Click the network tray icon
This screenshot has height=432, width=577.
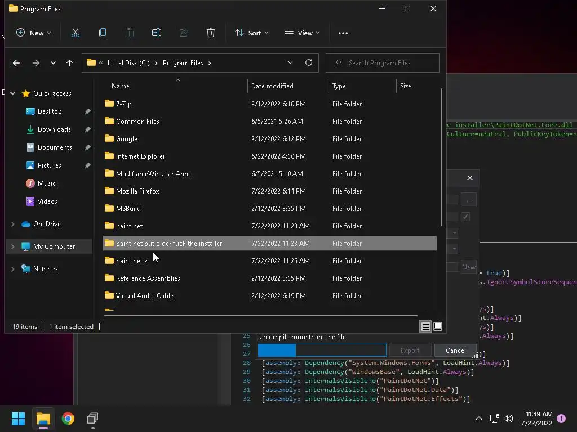[x=495, y=418]
